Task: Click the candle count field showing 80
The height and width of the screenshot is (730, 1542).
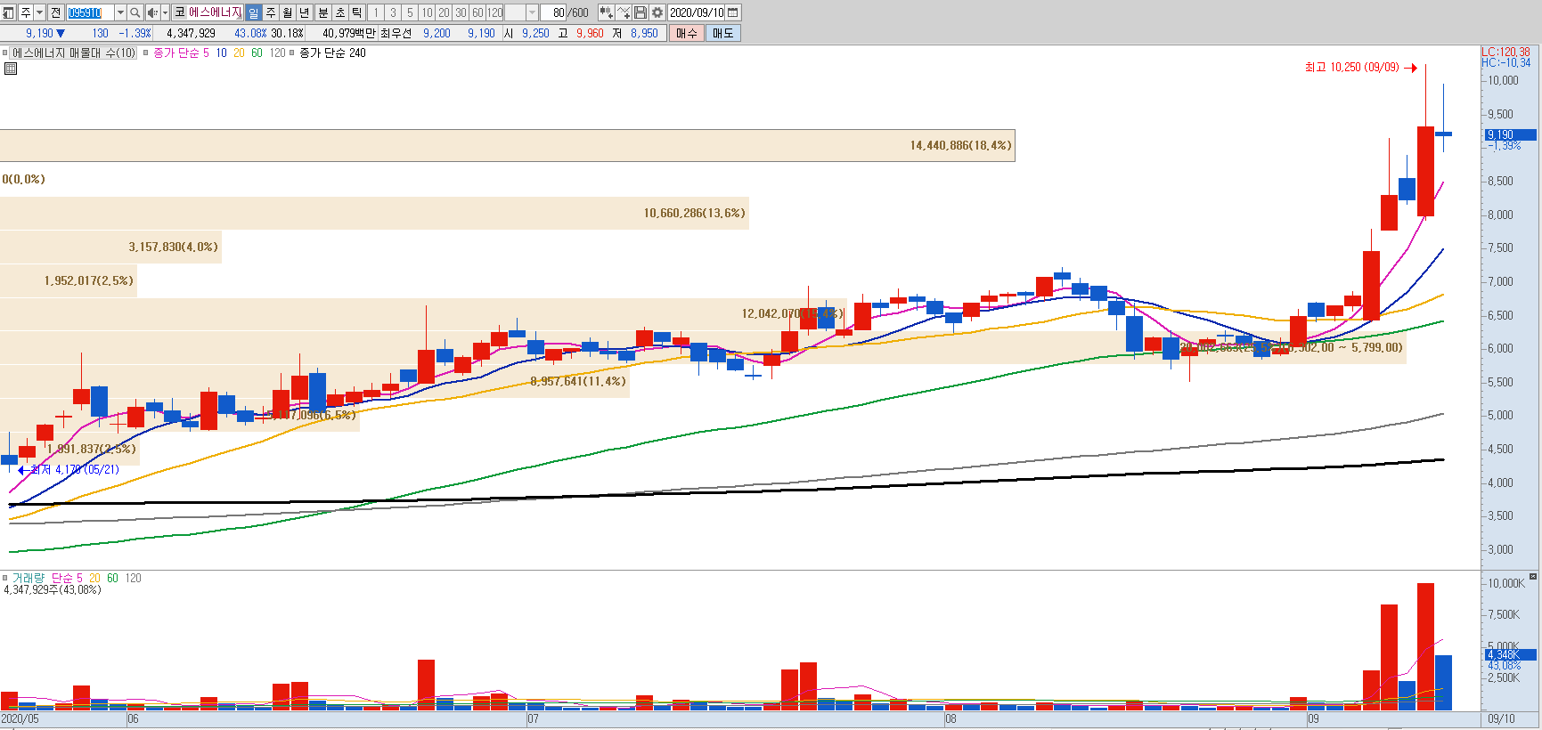Action: (x=554, y=12)
